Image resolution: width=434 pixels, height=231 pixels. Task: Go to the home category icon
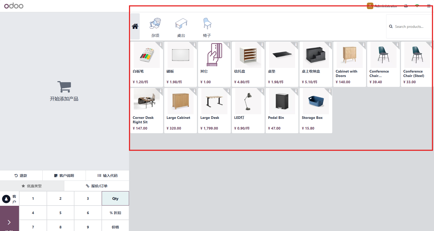135,26
